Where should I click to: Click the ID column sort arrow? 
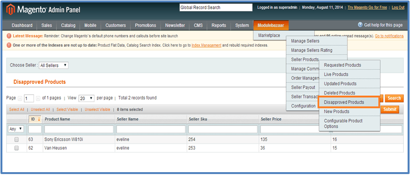39,119
